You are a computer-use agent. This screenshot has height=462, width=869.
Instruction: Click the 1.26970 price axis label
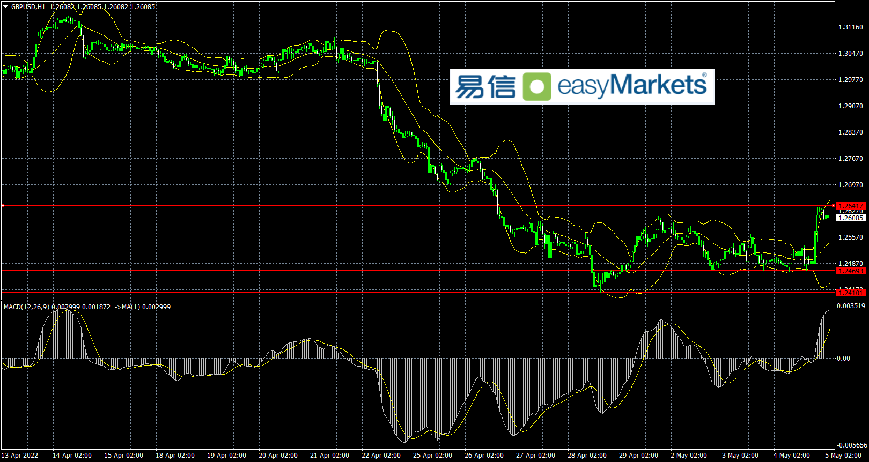pos(851,185)
